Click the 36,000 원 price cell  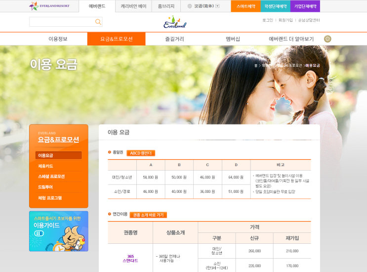click(207, 191)
